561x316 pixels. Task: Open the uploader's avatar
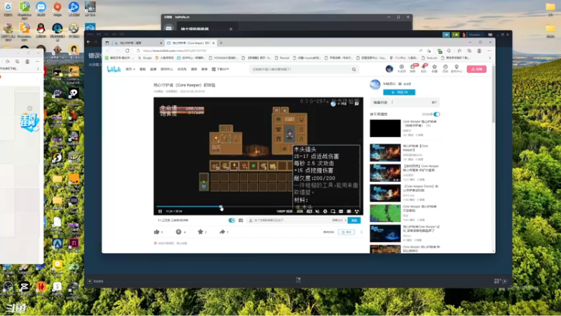tap(375, 84)
